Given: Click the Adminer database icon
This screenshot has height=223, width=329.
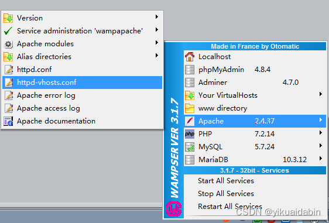Looking at the screenshot, I should coord(190,83).
